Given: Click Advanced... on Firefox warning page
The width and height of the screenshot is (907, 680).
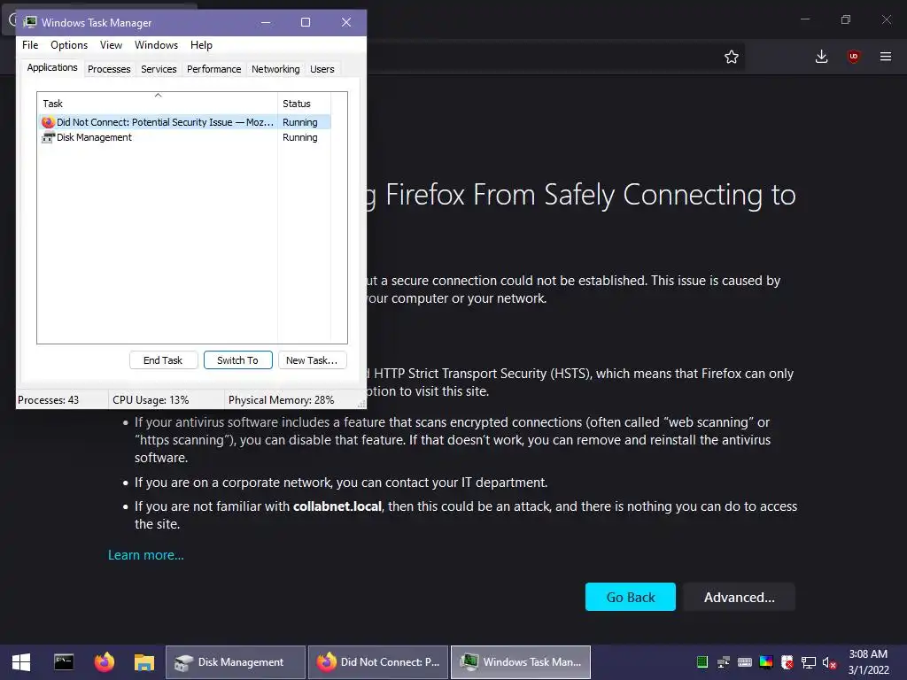Looking at the screenshot, I should click(740, 598).
